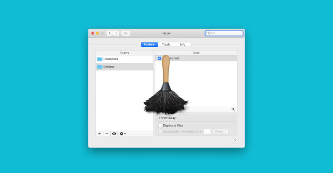
Task: Open help with the question mark button
Action: [x=235, y=141]
